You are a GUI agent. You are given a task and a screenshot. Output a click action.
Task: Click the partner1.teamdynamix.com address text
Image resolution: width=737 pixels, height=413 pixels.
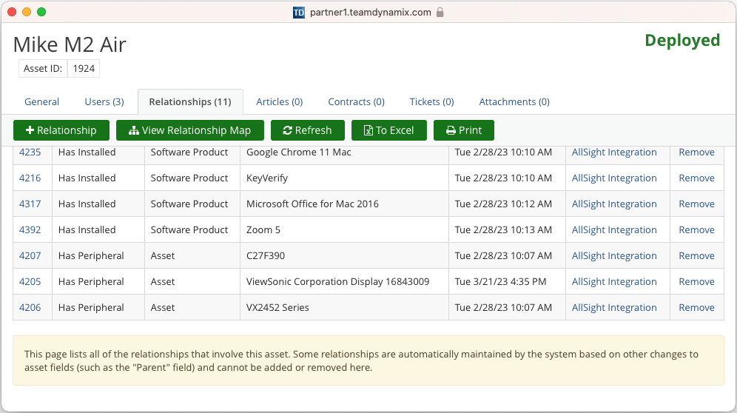coord(371,13)
